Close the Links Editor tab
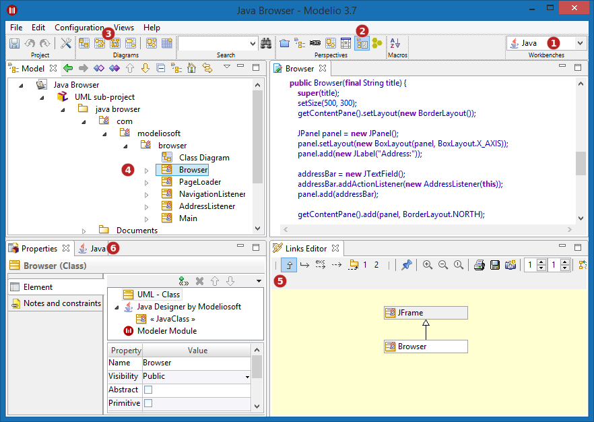The image size is (594, 422). 335,248
